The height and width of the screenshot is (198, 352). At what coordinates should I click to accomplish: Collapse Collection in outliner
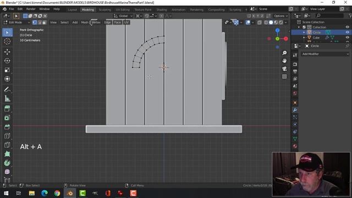click(x=299, y=27)
